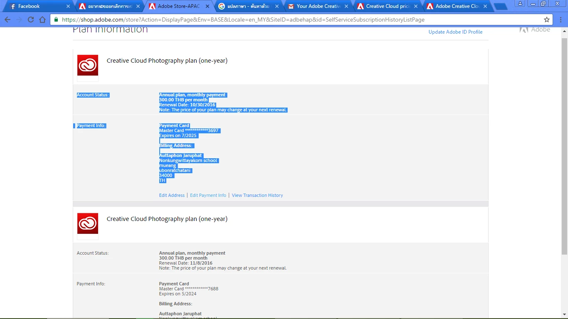
Task: Click the Adobe logo at top right
Action: click(x=535, y=30)
